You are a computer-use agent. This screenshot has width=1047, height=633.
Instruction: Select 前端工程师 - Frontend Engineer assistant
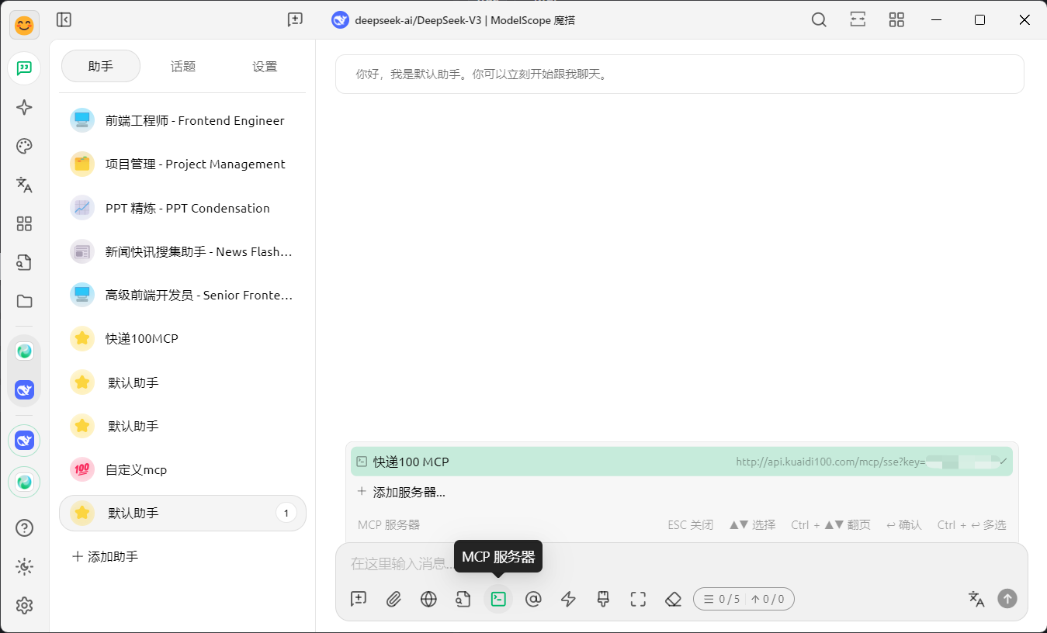[182, 121]
